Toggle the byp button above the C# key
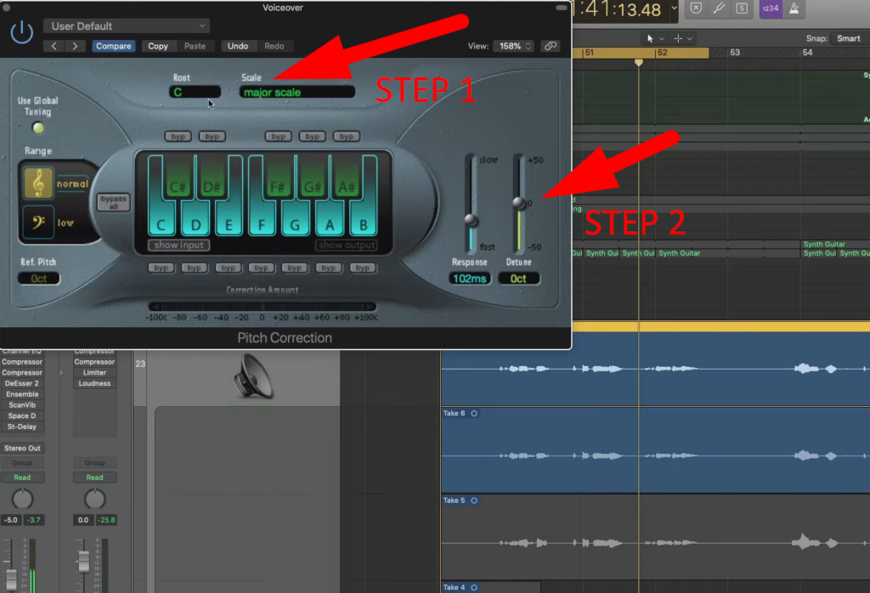 click(x=178, y=136)
